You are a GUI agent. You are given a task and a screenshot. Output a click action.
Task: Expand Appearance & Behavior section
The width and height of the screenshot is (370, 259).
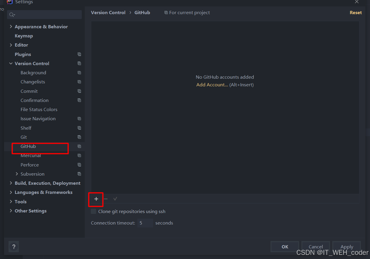point(11,27)
